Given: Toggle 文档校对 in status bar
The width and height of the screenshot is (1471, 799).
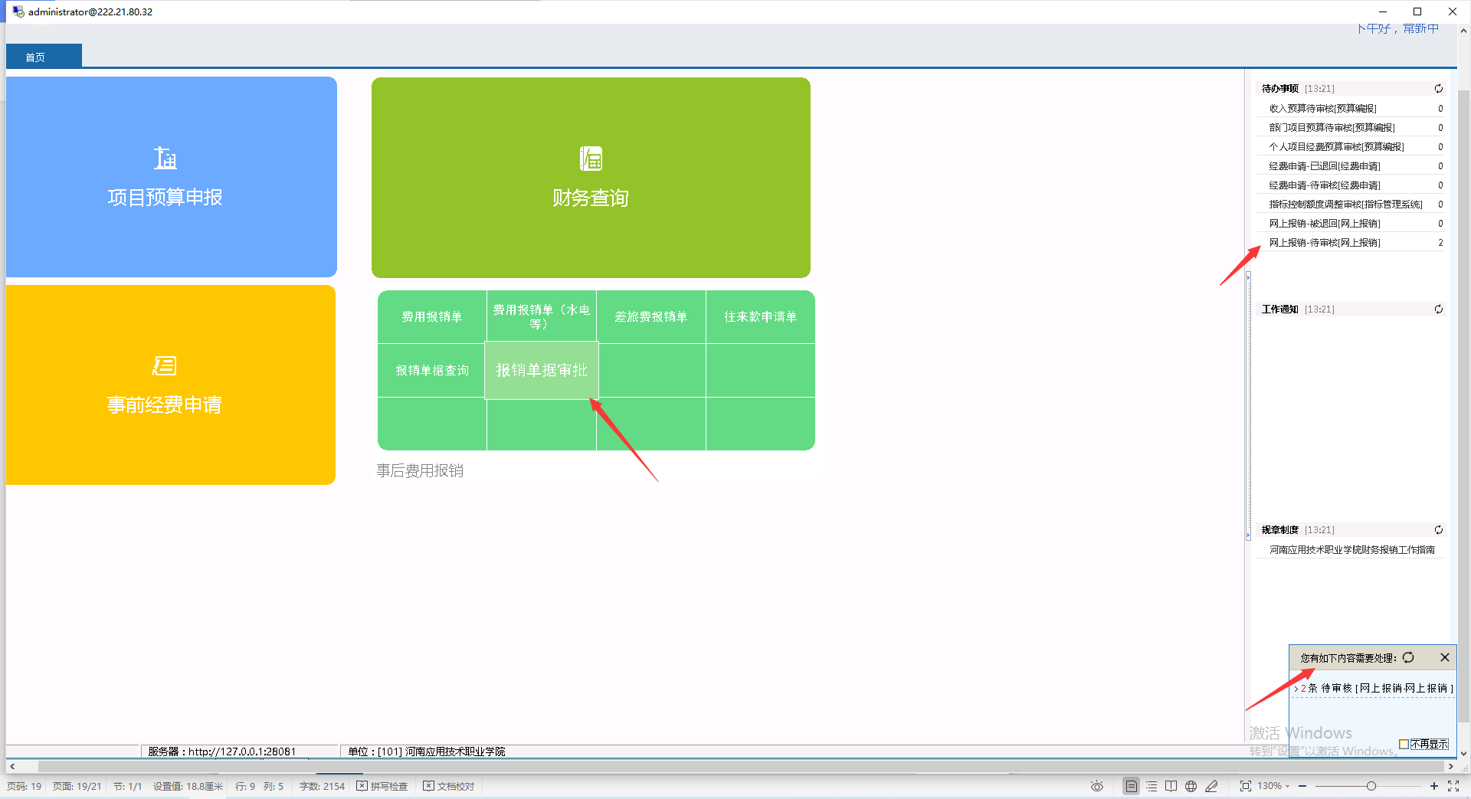Looking at the screenshot, I should (x=449, y=786).
